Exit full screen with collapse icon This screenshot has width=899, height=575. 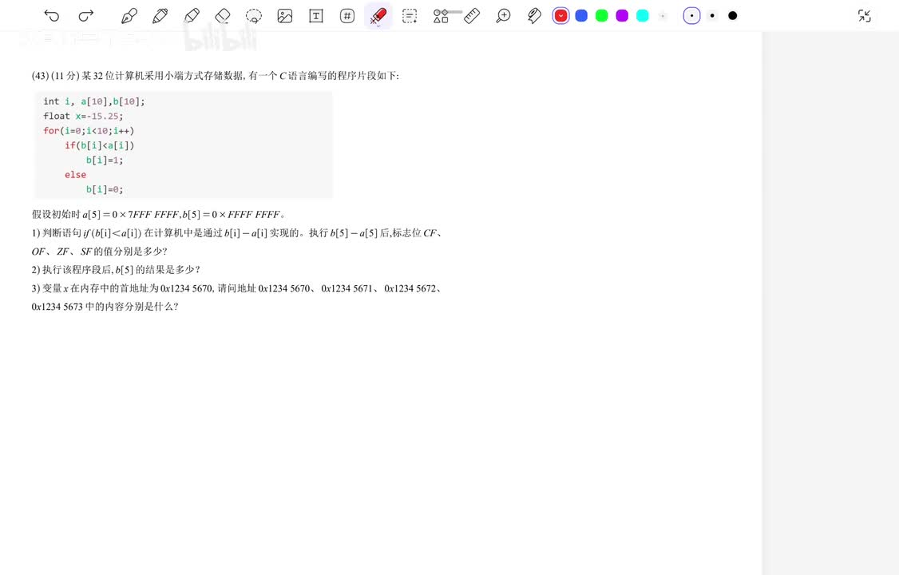tap(865, 15)
